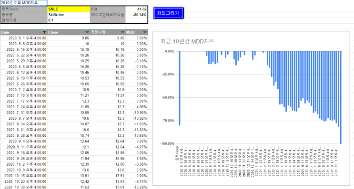Select the MDD value -12.68%
Viewport: 354px width, 189px height.
pos(137,135)
